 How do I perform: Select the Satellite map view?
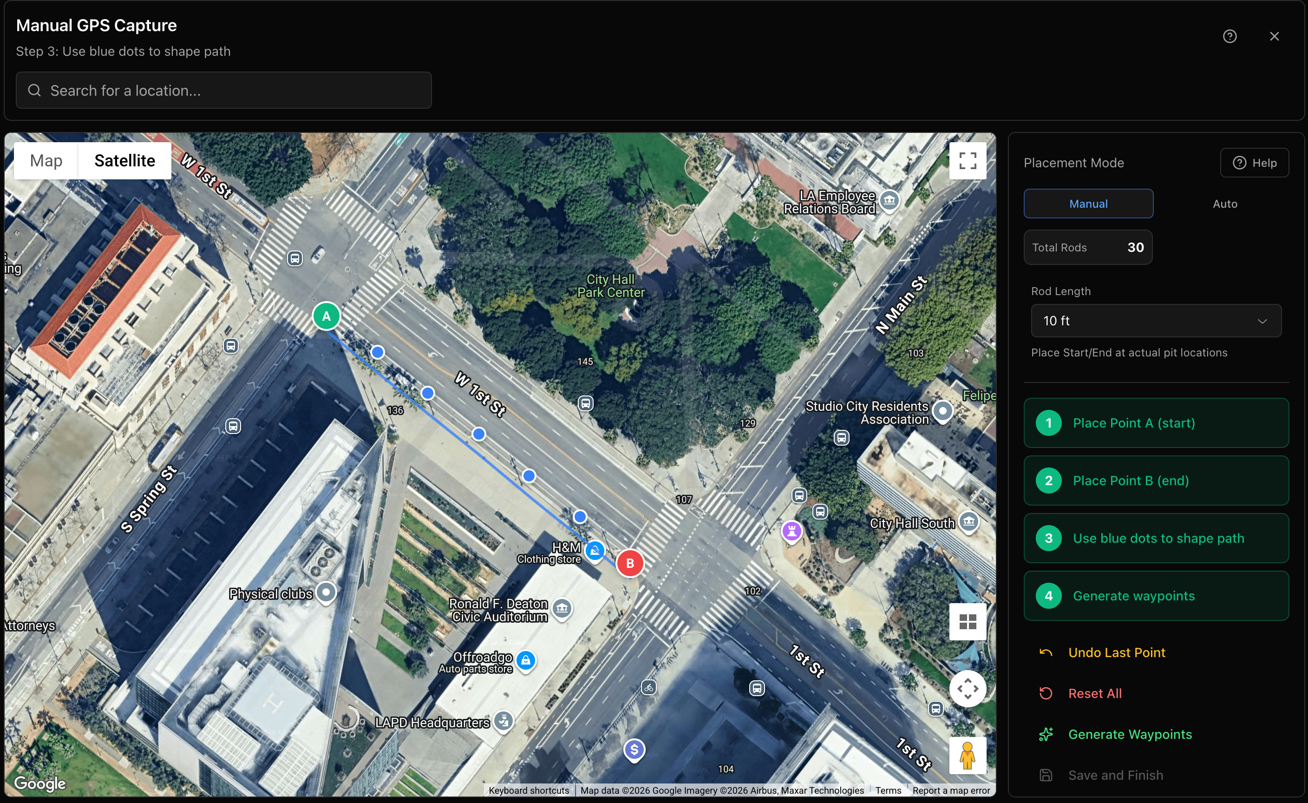(124, 160)
